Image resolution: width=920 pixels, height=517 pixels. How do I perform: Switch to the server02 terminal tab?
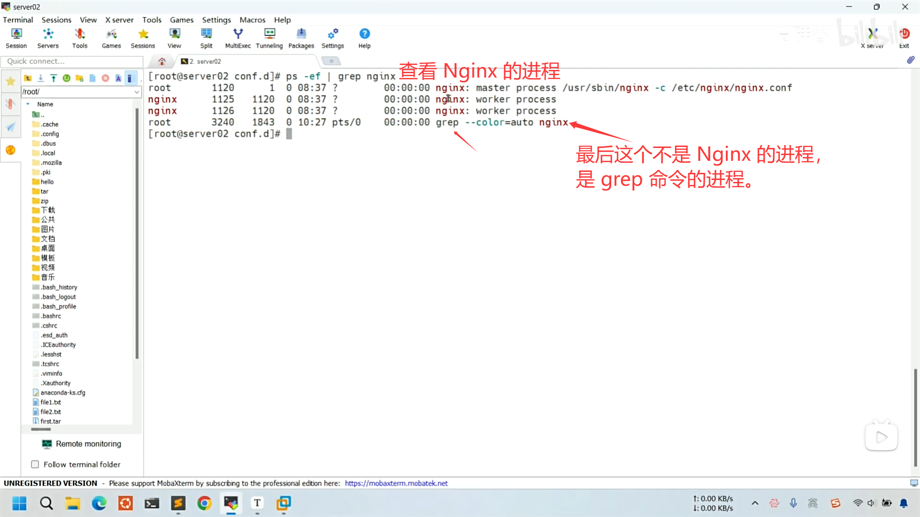204,61
